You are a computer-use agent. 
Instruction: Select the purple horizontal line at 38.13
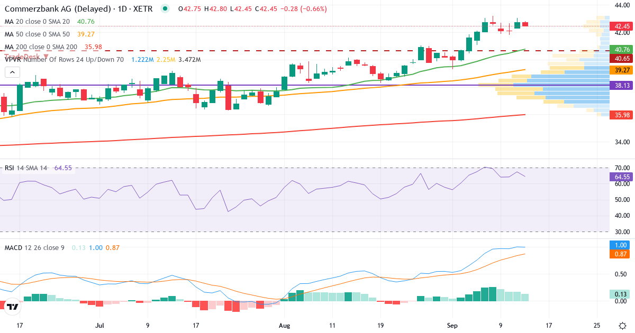click(304, 85)
